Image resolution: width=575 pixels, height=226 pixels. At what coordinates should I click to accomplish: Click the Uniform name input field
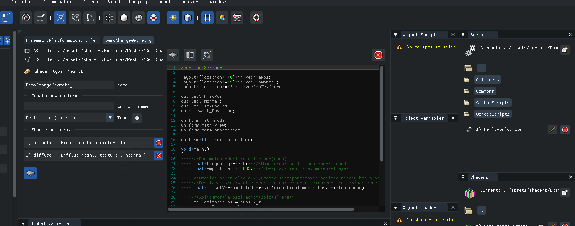tap(69, 106)
